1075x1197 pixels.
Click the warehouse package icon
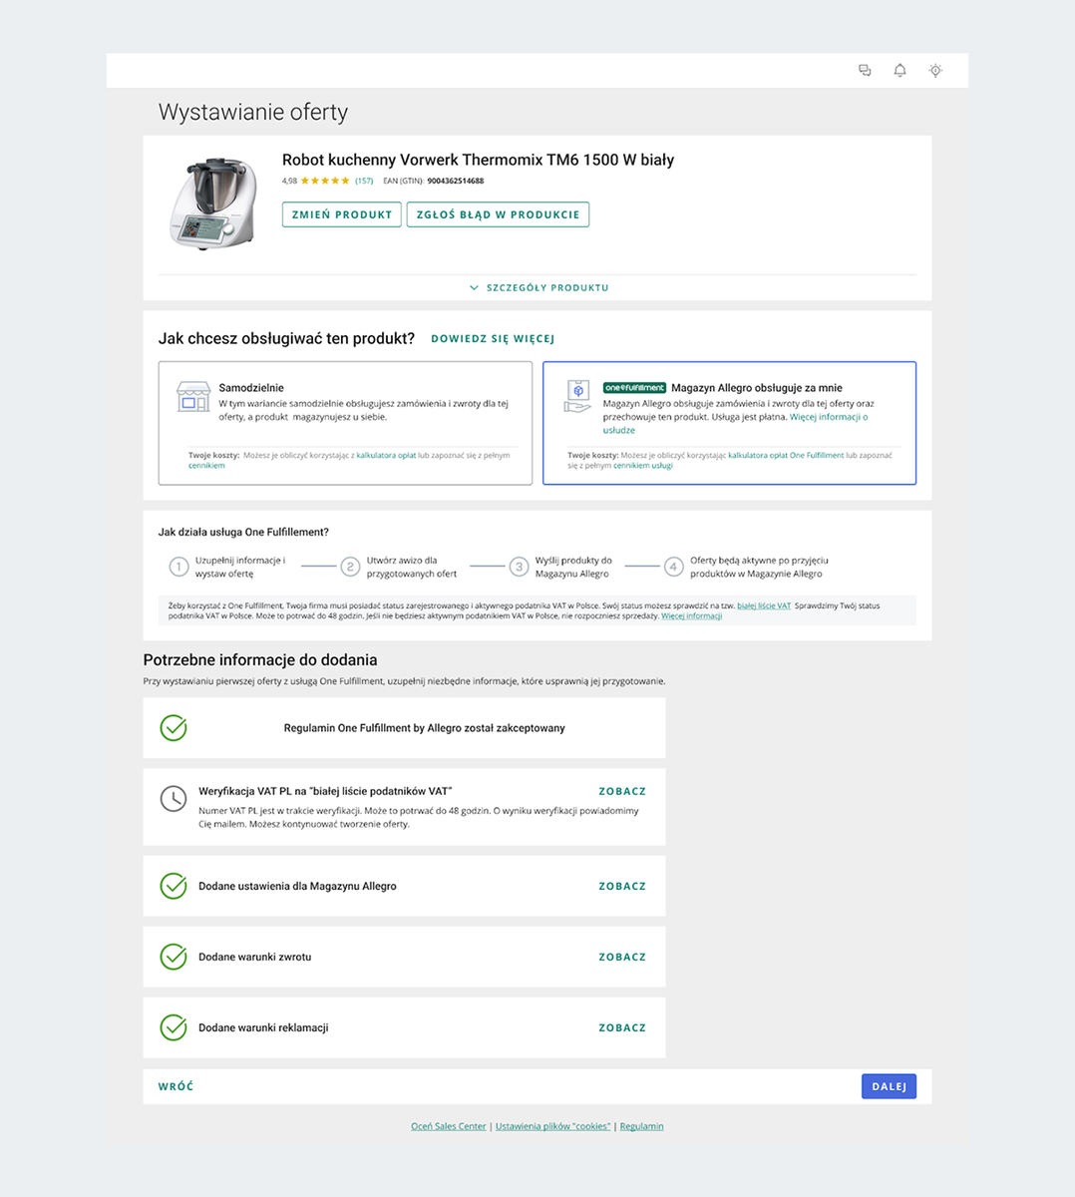click(x=577, y=396)
